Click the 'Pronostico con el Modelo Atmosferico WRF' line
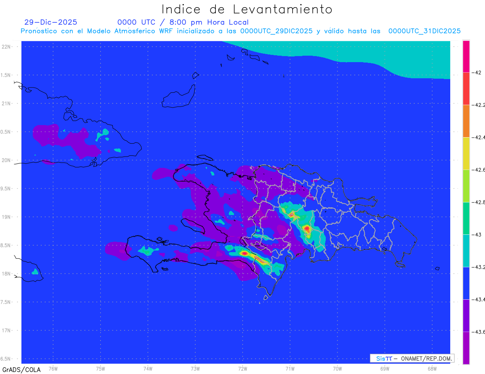Viewport: 485px width, 374px height. (x=240, y=31)
